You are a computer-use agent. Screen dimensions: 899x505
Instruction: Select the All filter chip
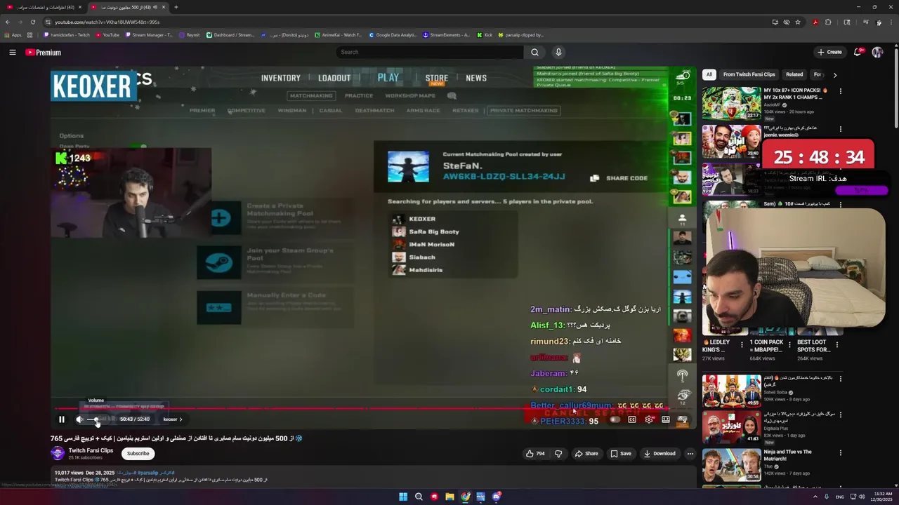pyautogui.click(x=709, y=74)
